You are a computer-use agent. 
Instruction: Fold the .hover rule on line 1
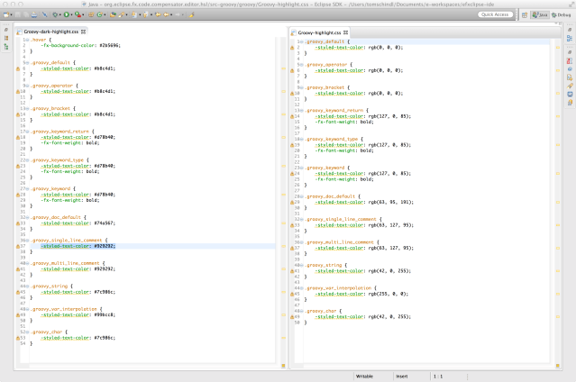click(x=25, y=40)
